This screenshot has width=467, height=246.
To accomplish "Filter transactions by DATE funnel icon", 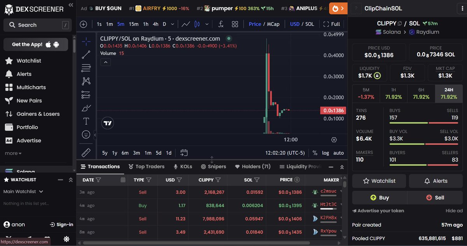I will point(98,180).
